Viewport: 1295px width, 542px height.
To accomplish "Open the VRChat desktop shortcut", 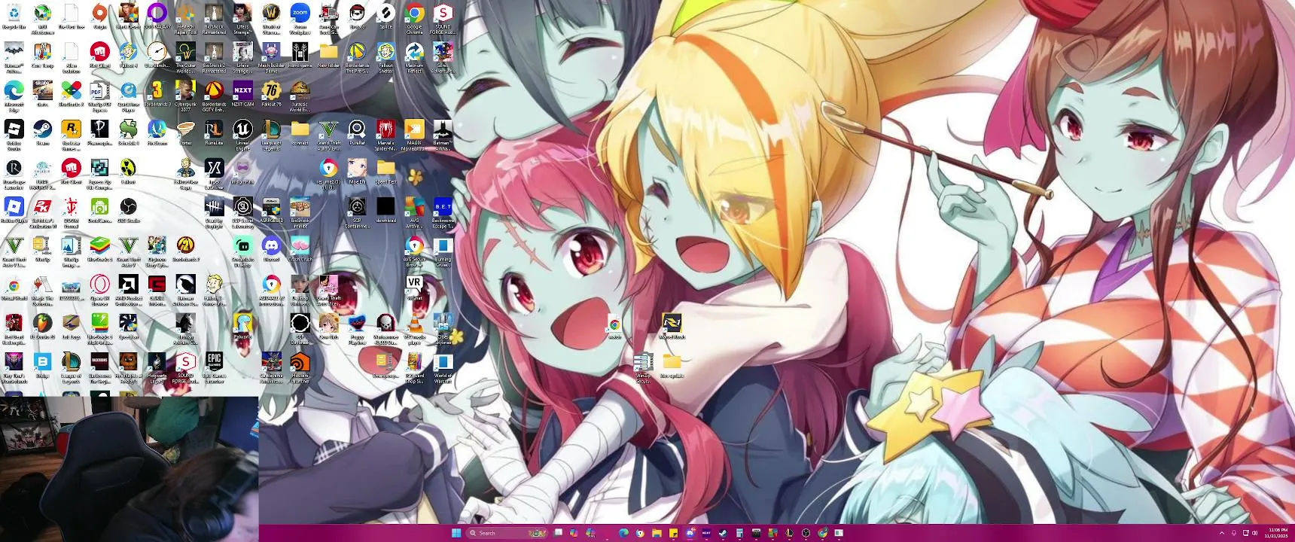I will (414, 287).
